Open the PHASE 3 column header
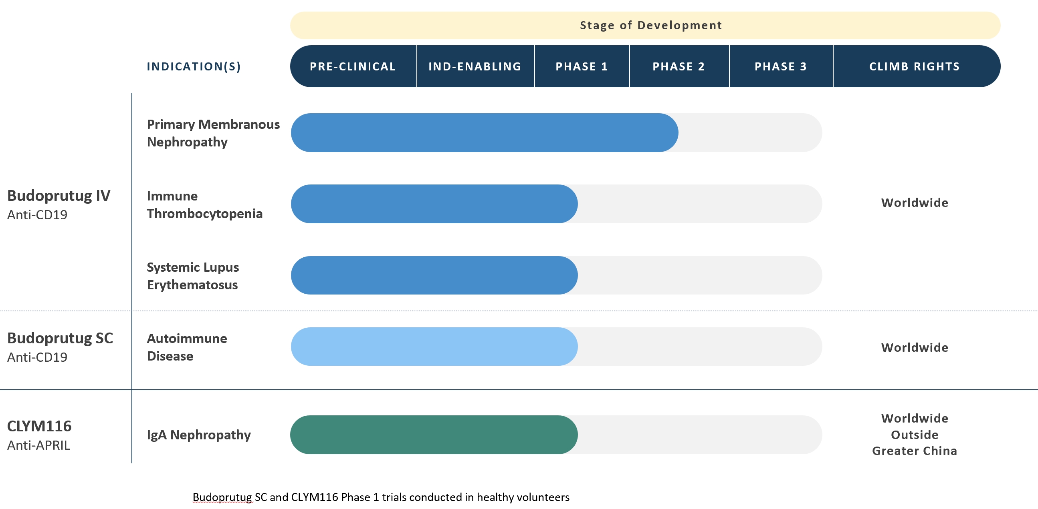This screenshot has height=509, width=1038. pos(781,66)
